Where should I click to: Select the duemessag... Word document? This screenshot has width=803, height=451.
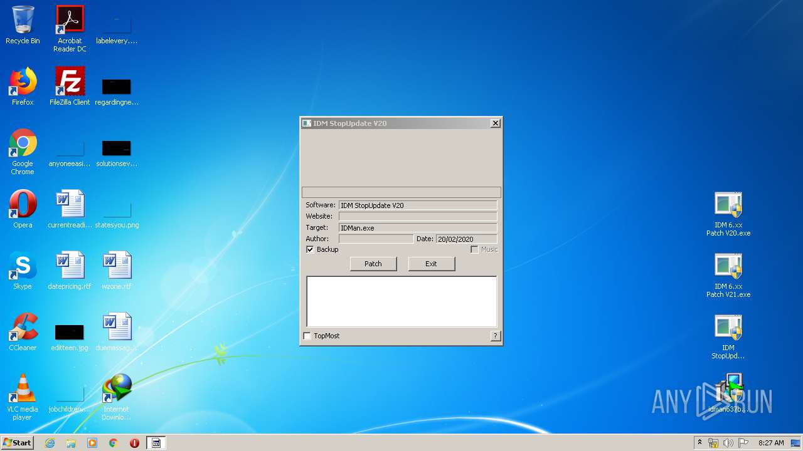(x=117, y=332)
